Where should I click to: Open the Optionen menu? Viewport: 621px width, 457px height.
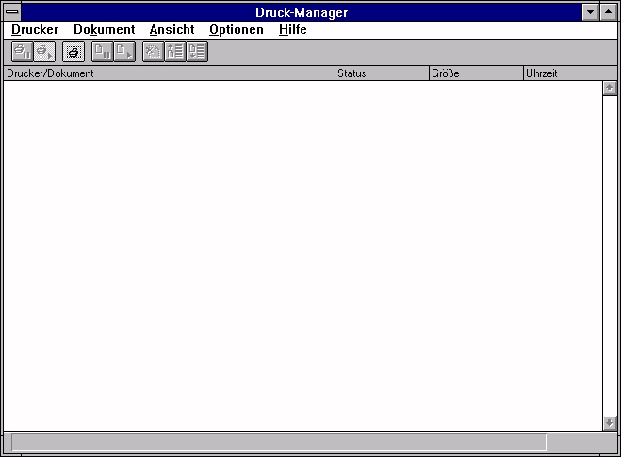tap(237, 29)
